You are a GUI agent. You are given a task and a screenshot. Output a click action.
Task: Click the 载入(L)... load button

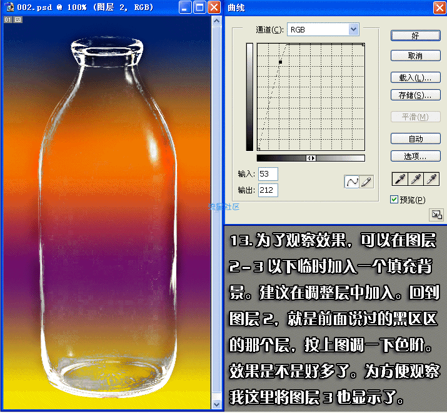(415, 77)
